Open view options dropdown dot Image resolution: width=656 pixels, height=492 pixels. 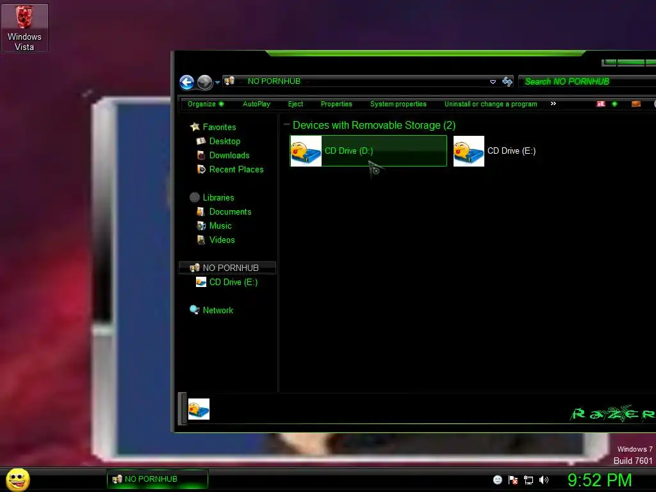[x=614, y=104]
